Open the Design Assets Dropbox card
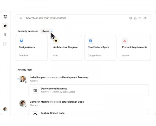 pos(31,48)
